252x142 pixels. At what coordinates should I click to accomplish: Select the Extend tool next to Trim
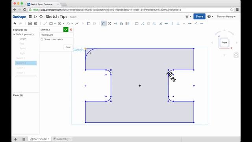click(x=115, y=24)
